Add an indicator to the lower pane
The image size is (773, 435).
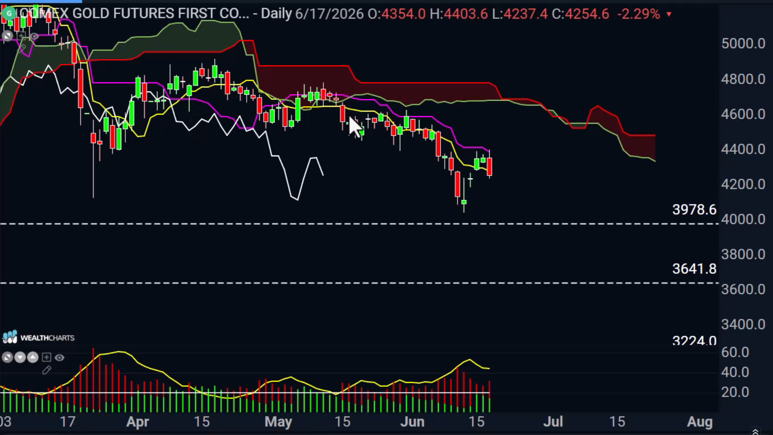click(46, 357)
